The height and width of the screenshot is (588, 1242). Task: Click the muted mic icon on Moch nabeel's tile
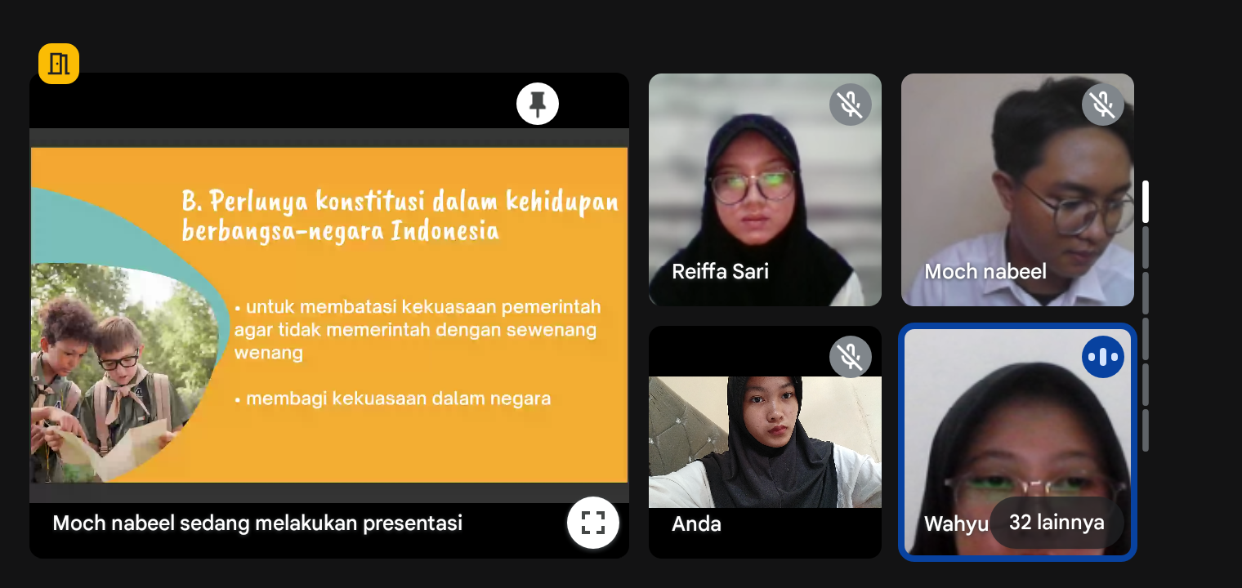coord(1102,105)
